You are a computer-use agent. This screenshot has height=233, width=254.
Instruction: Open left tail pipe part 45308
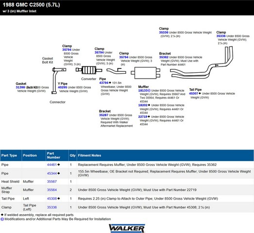[x=51, y=199]
